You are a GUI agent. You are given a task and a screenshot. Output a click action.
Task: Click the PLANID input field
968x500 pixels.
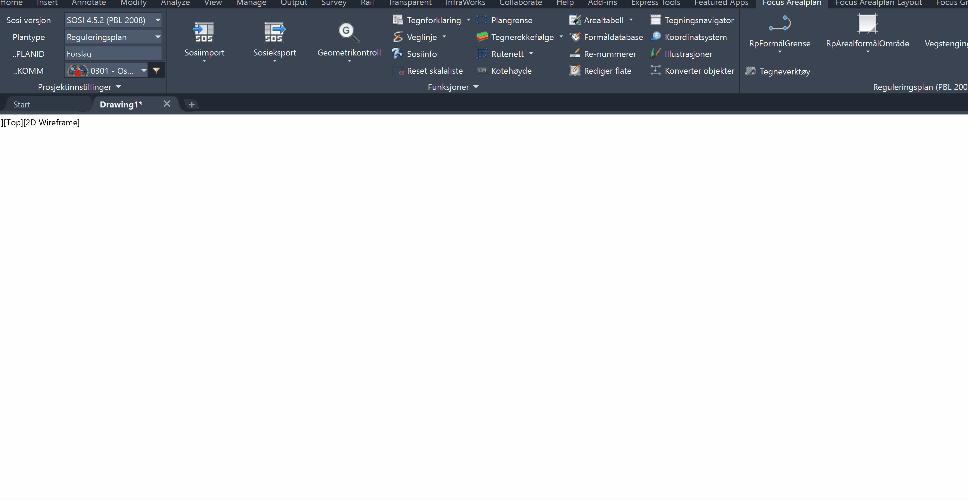[x=113, y=54]
